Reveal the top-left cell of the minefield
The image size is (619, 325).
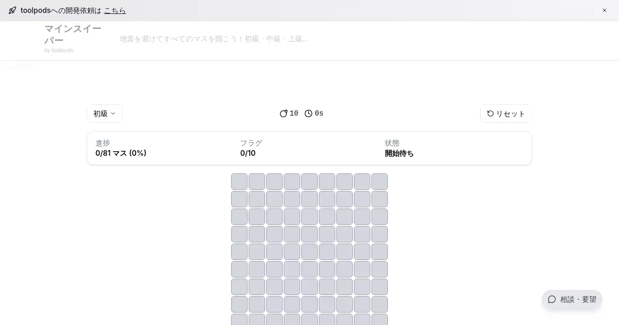239,182
